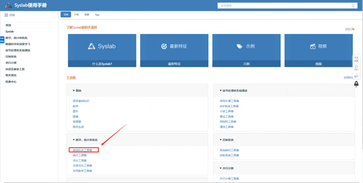The image size is (363, 183).
Task: Open the 地理图 link
Action: coord(77,122)
